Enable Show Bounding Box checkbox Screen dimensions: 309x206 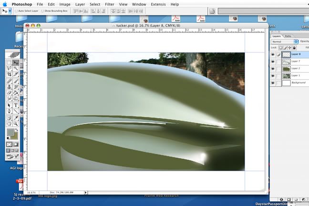[x=42, y=11]
